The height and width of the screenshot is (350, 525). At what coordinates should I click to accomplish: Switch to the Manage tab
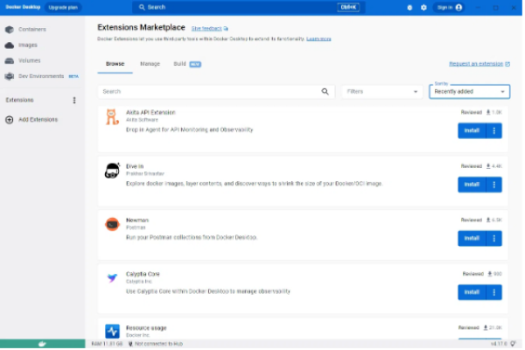[150, 64]
